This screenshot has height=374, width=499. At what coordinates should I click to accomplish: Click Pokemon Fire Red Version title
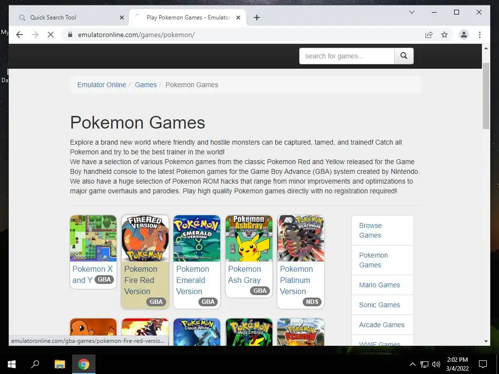(141, 280)
